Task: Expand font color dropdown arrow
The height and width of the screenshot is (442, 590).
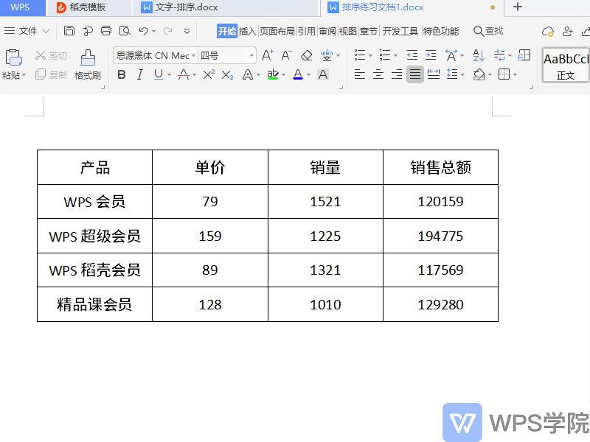Action: [308, 75]
